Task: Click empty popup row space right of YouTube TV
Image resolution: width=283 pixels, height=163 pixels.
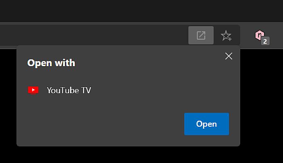Action: [162, 90]
